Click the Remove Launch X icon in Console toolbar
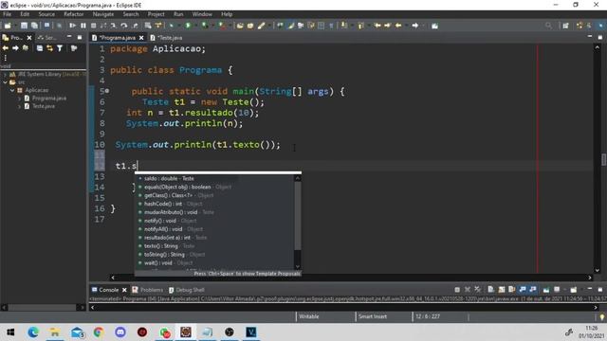607x341 pixels. tap(468, 289)
